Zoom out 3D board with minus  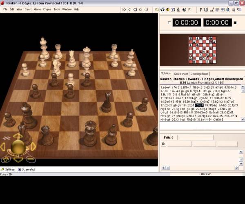tap(31, 159)
